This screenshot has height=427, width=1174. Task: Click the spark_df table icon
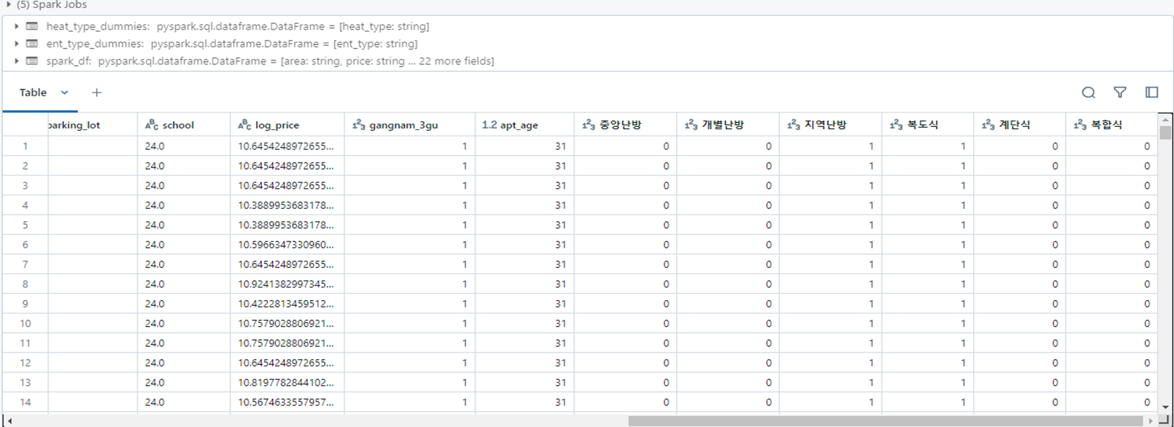[x=32, y=61]
